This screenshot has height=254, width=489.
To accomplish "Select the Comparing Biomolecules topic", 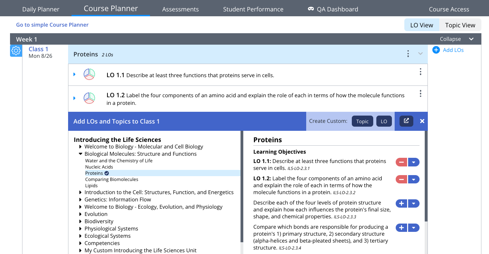I will (x=112, y=179).
